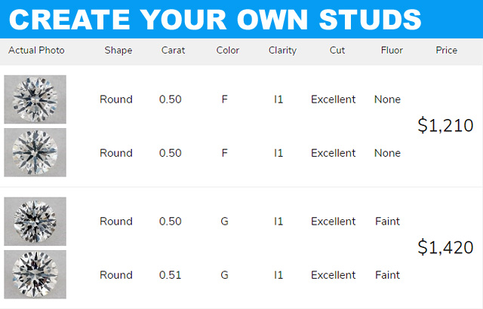Select the $1,210 stud pair price
Image resolution: width=483 pixels, height=309 pixels.
(445, 126)
